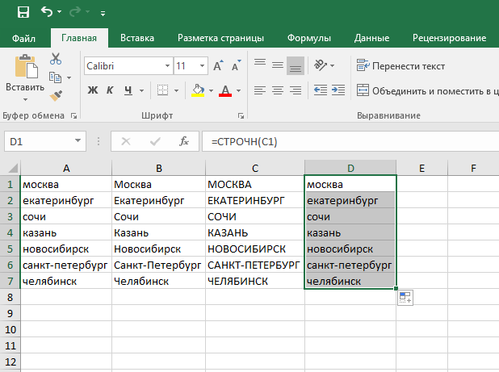Expand the borders options arrow
The height and width of the screenshot is (372, 499).
(176, 90)
